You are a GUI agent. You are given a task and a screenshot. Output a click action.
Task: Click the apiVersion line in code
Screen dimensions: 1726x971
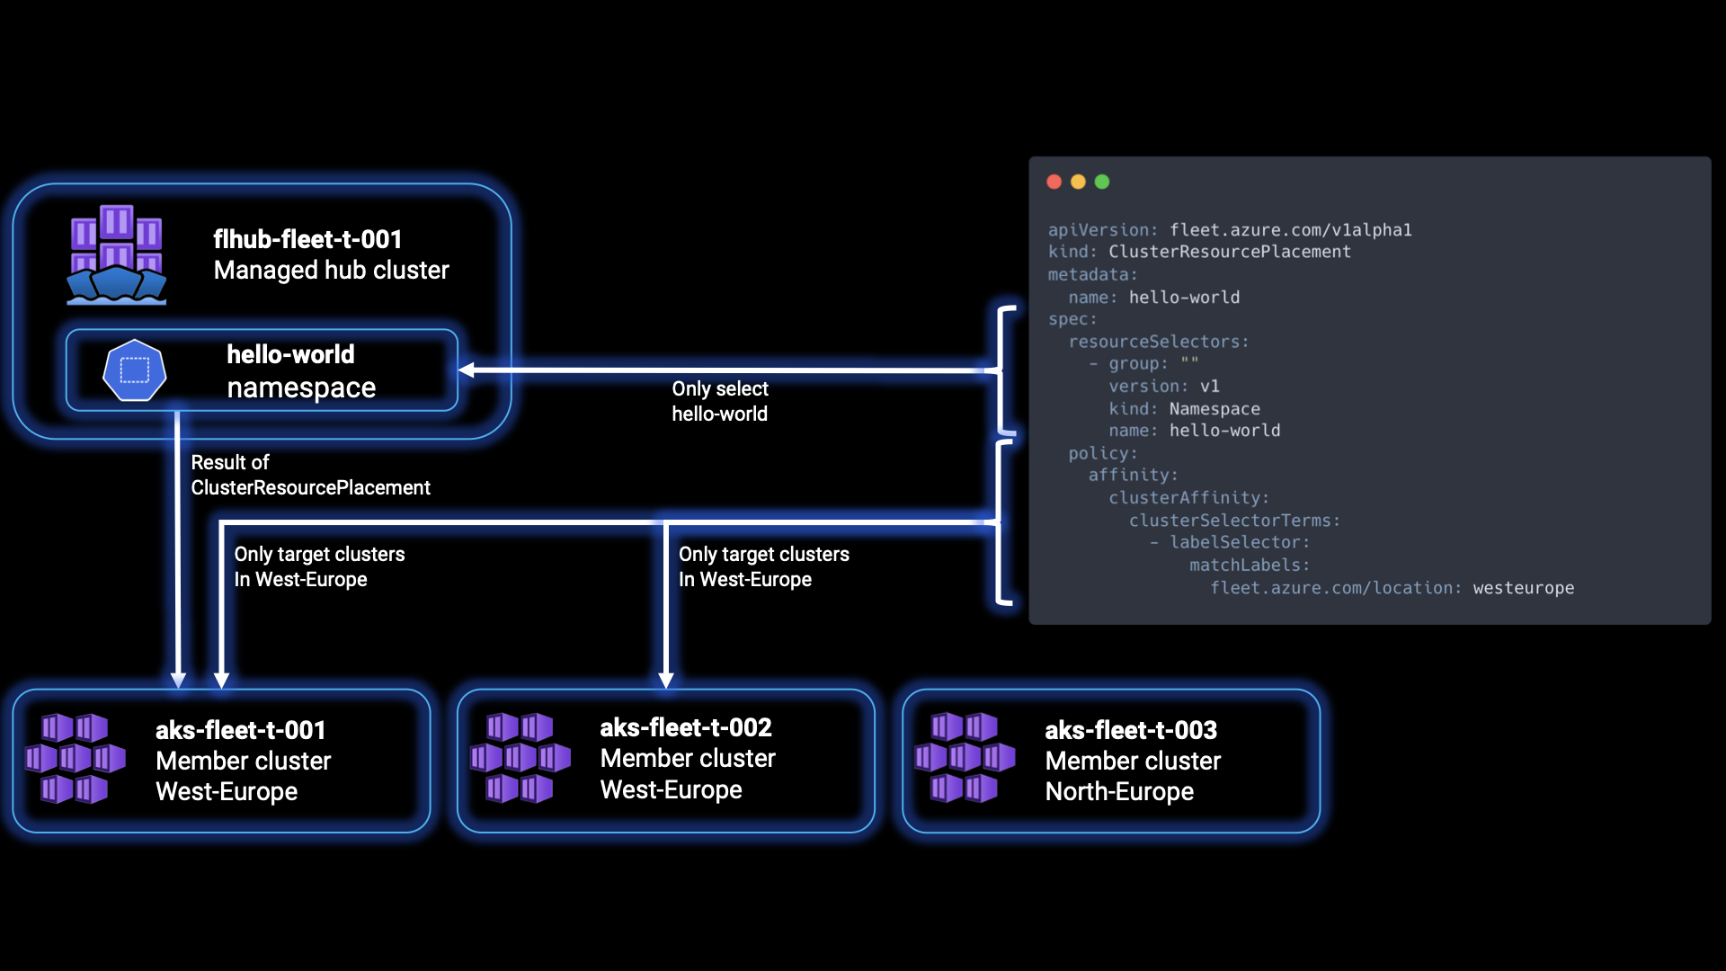[x=1229, y=230]
